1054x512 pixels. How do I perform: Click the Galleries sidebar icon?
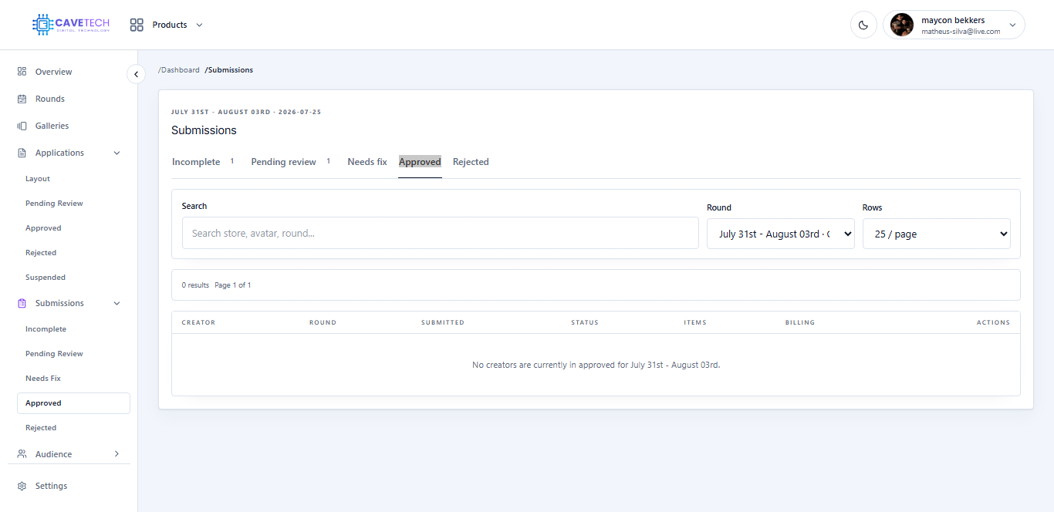click(x=22, y=126)
